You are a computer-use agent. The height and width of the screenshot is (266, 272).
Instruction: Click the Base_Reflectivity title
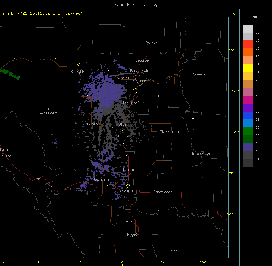click(x=136, y=5)
